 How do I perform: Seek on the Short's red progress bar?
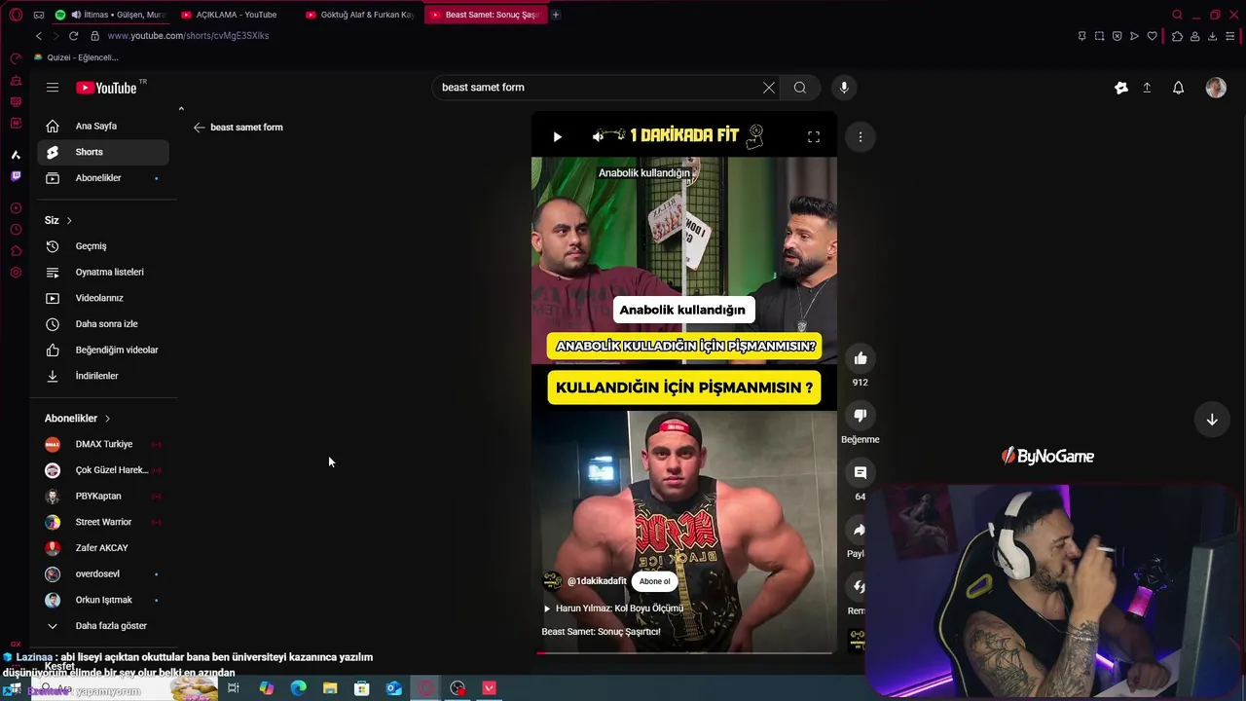683,652
